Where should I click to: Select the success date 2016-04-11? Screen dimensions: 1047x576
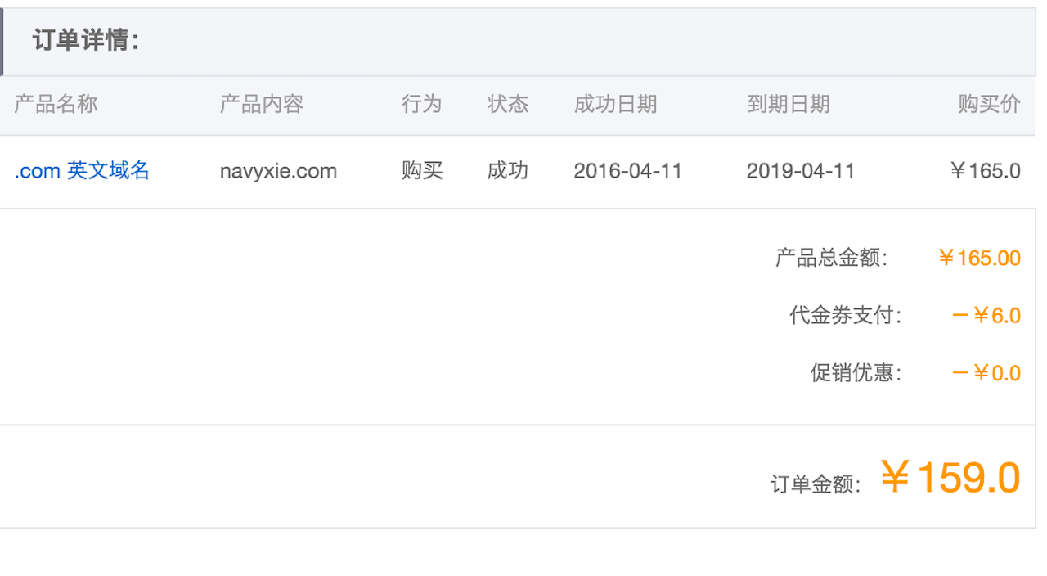coord(628,171)
